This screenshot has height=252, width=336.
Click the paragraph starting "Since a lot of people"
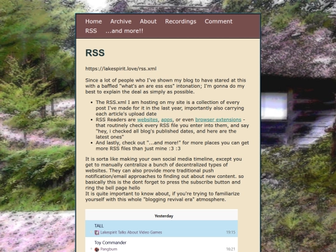coord(166,86)
